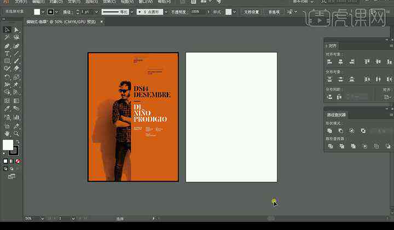394x230 pixels.
Task: Select the Rectangle tool
Action: coord(7,61)
